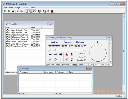Click the question mark help icon
The image size is (128, 99).
48,11
